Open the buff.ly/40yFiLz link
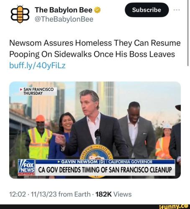 [37, 66]
